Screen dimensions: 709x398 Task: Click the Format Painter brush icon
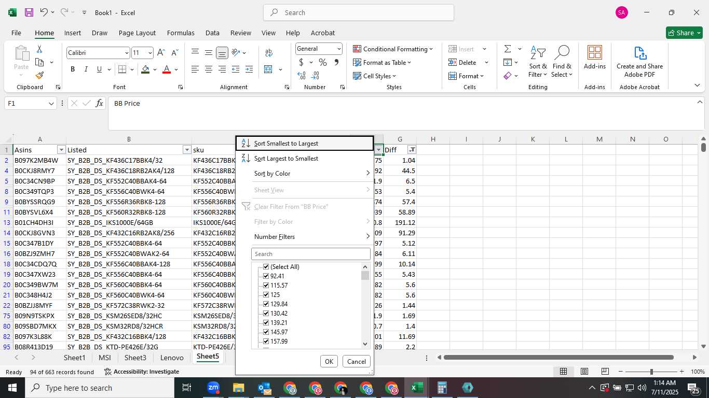39,75
